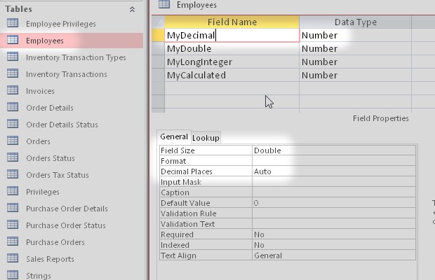Click the Field Size property value Double
The height and width of the screenshot is (280, 435).
point(333,150)
